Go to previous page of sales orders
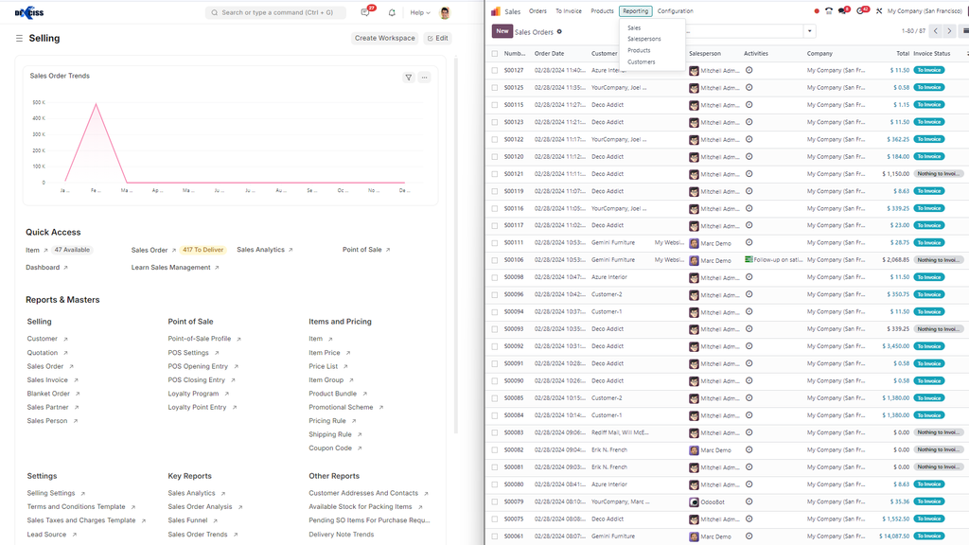 pyautogui.click(x=936, y=31)
